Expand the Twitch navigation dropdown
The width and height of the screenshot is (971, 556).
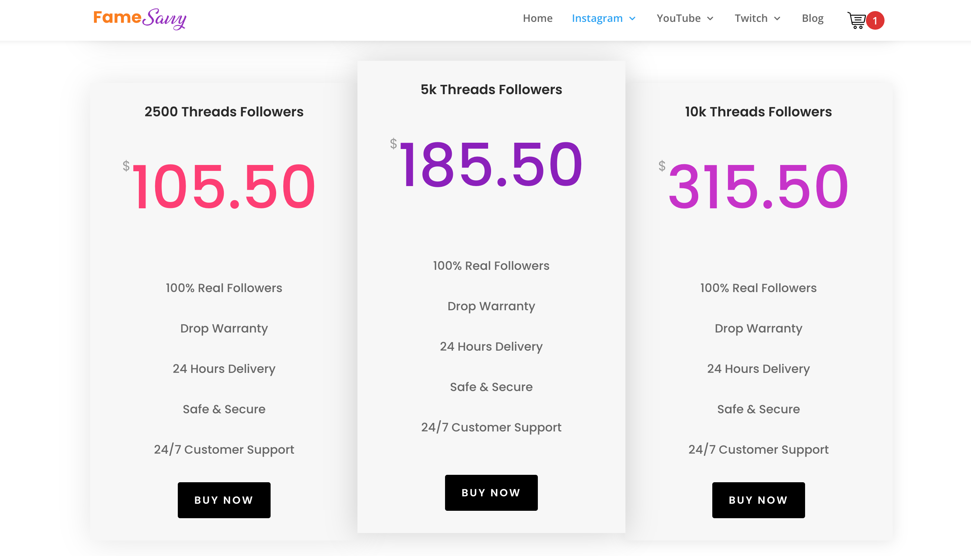[x=757, y=18]
